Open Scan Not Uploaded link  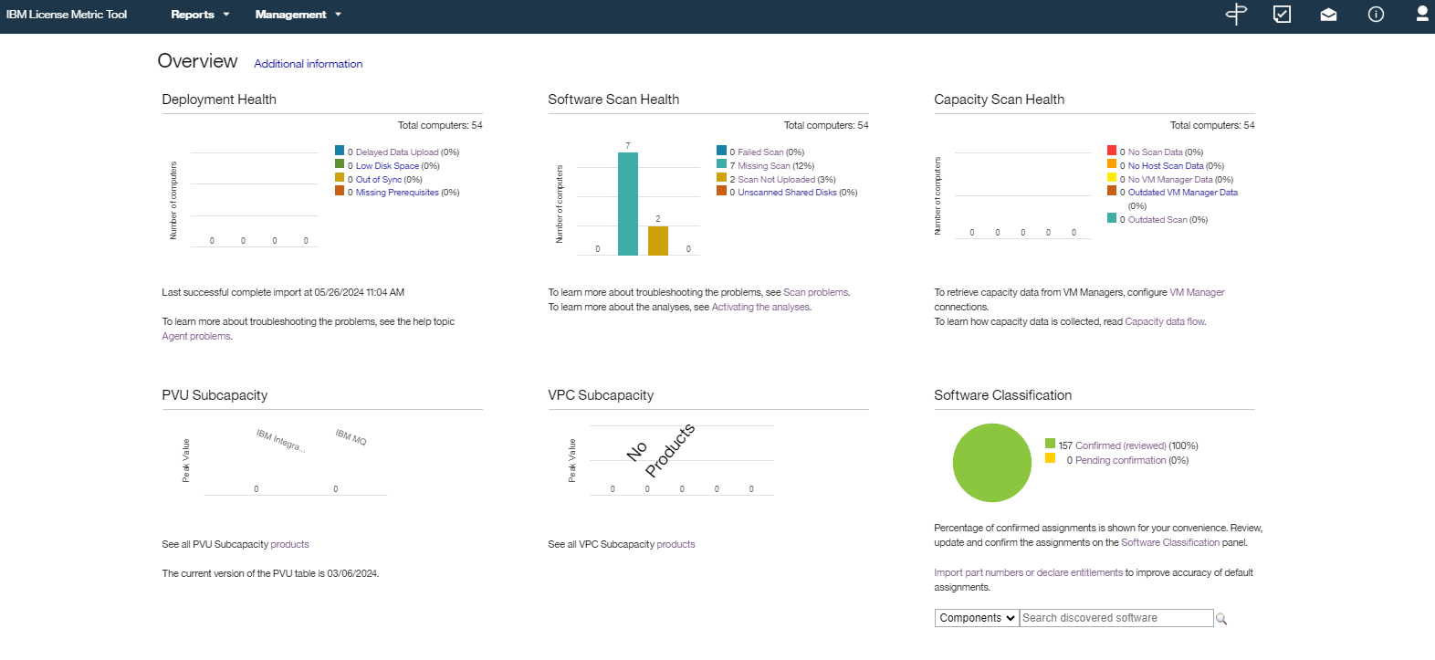pyautogui.click(x=776, y=180)
